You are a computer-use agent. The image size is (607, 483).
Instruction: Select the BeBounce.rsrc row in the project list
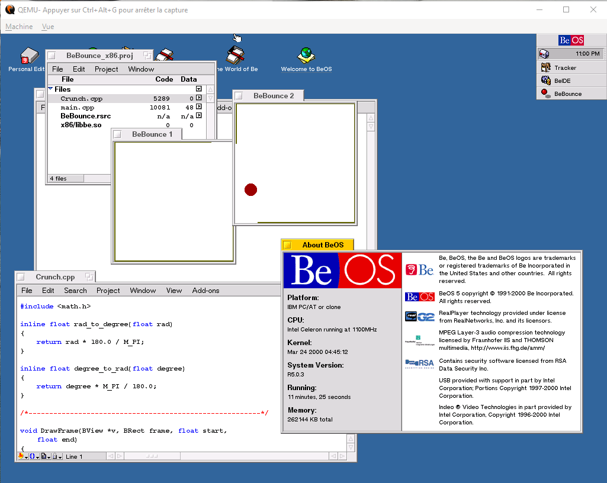(x=127, y=116)
